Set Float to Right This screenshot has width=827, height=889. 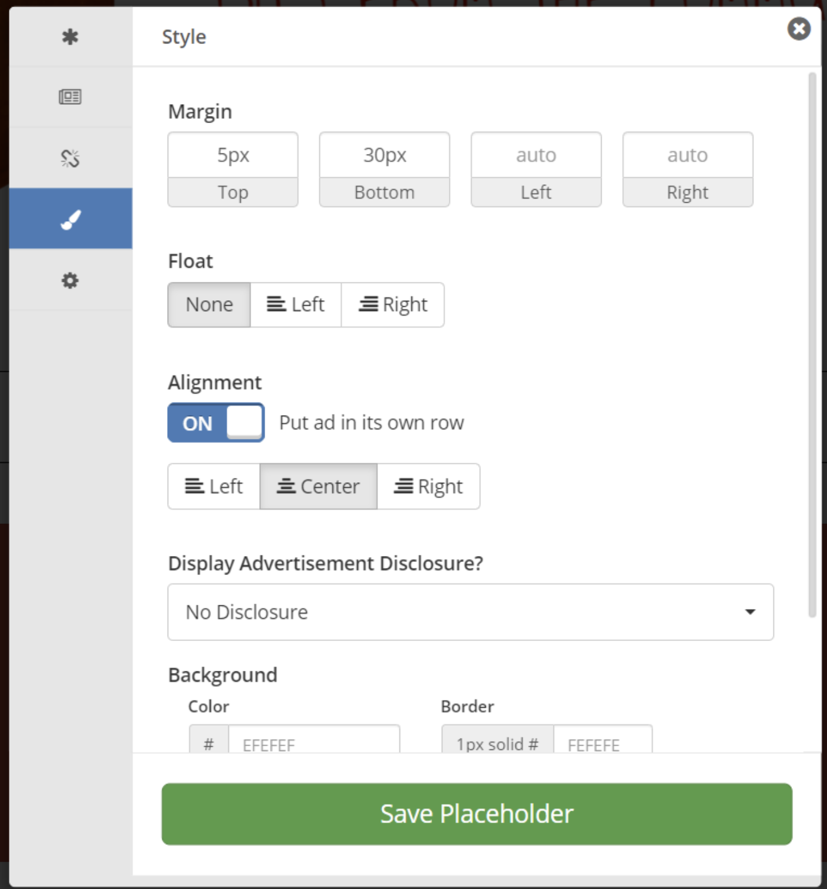[392, 304]
